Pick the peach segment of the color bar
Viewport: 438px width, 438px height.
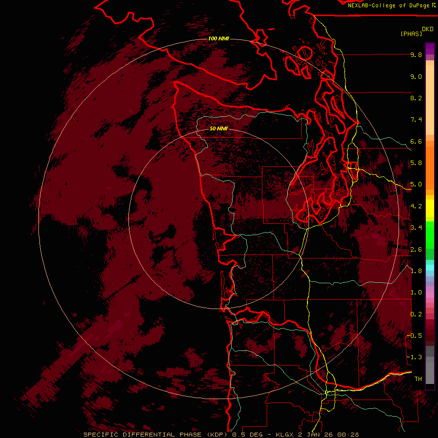(x=430, y=99)
